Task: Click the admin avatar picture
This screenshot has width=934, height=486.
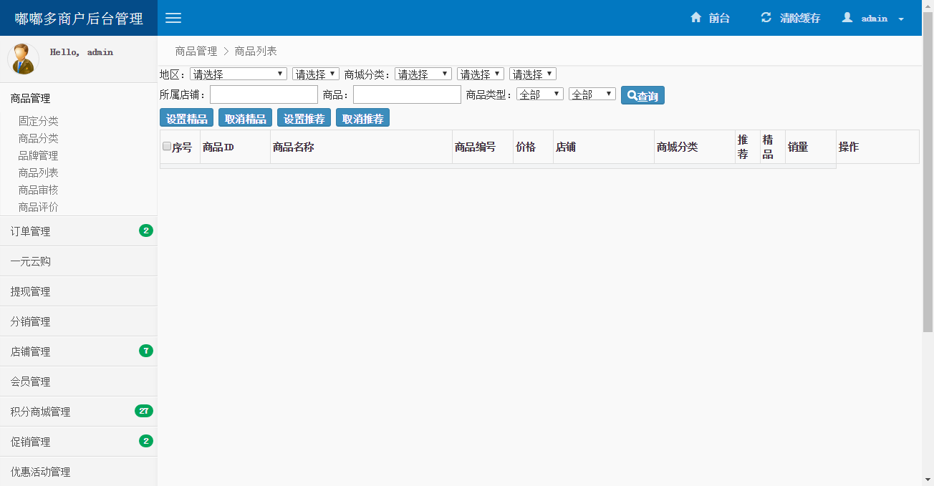Action: (23, 59)
